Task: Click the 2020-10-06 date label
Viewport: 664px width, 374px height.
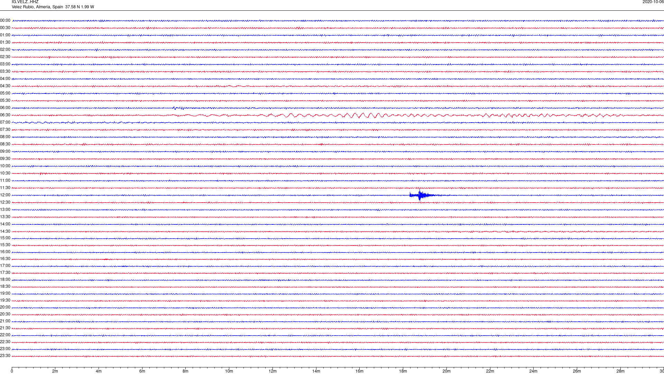Action: pos(653,2)
